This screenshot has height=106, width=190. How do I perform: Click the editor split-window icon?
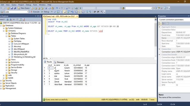pyautogui.click(x=156, y=19)
